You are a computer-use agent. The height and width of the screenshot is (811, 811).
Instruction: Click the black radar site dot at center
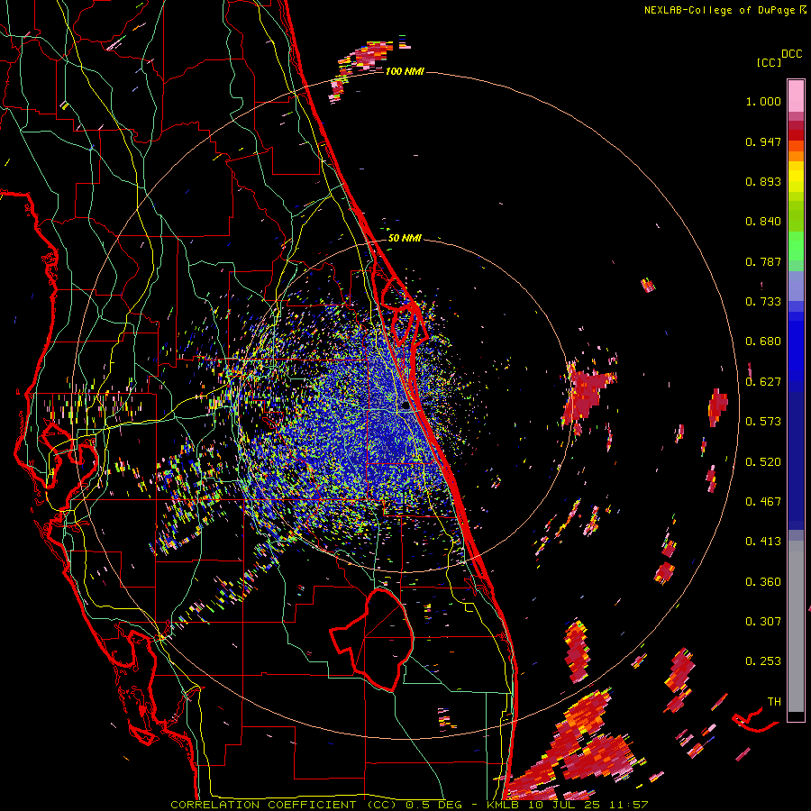[405, 406]
